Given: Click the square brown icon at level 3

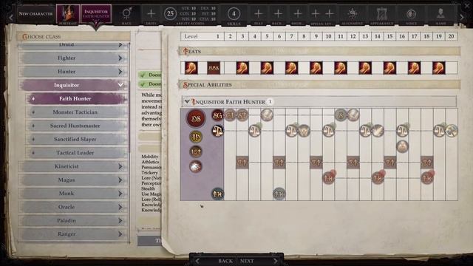Looking at the screenshot, I should pyautogui.click(x=242, y=163).
